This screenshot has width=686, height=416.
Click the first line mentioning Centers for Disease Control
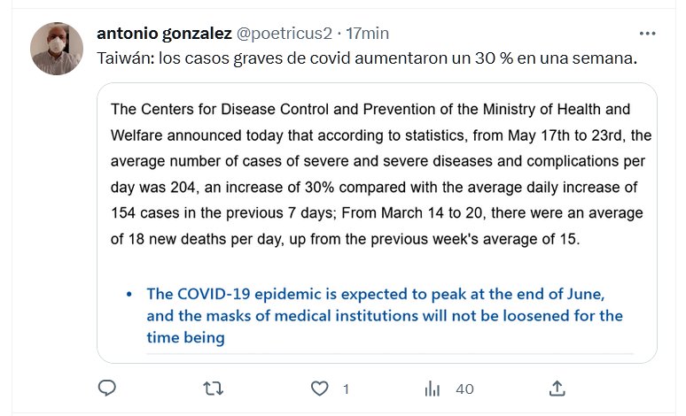[370, 111]
